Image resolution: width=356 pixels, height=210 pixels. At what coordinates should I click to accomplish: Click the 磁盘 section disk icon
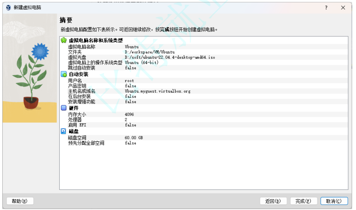coord(64,131)
